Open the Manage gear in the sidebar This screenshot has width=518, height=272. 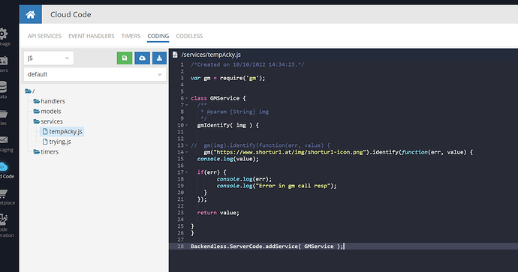[3, 34]
